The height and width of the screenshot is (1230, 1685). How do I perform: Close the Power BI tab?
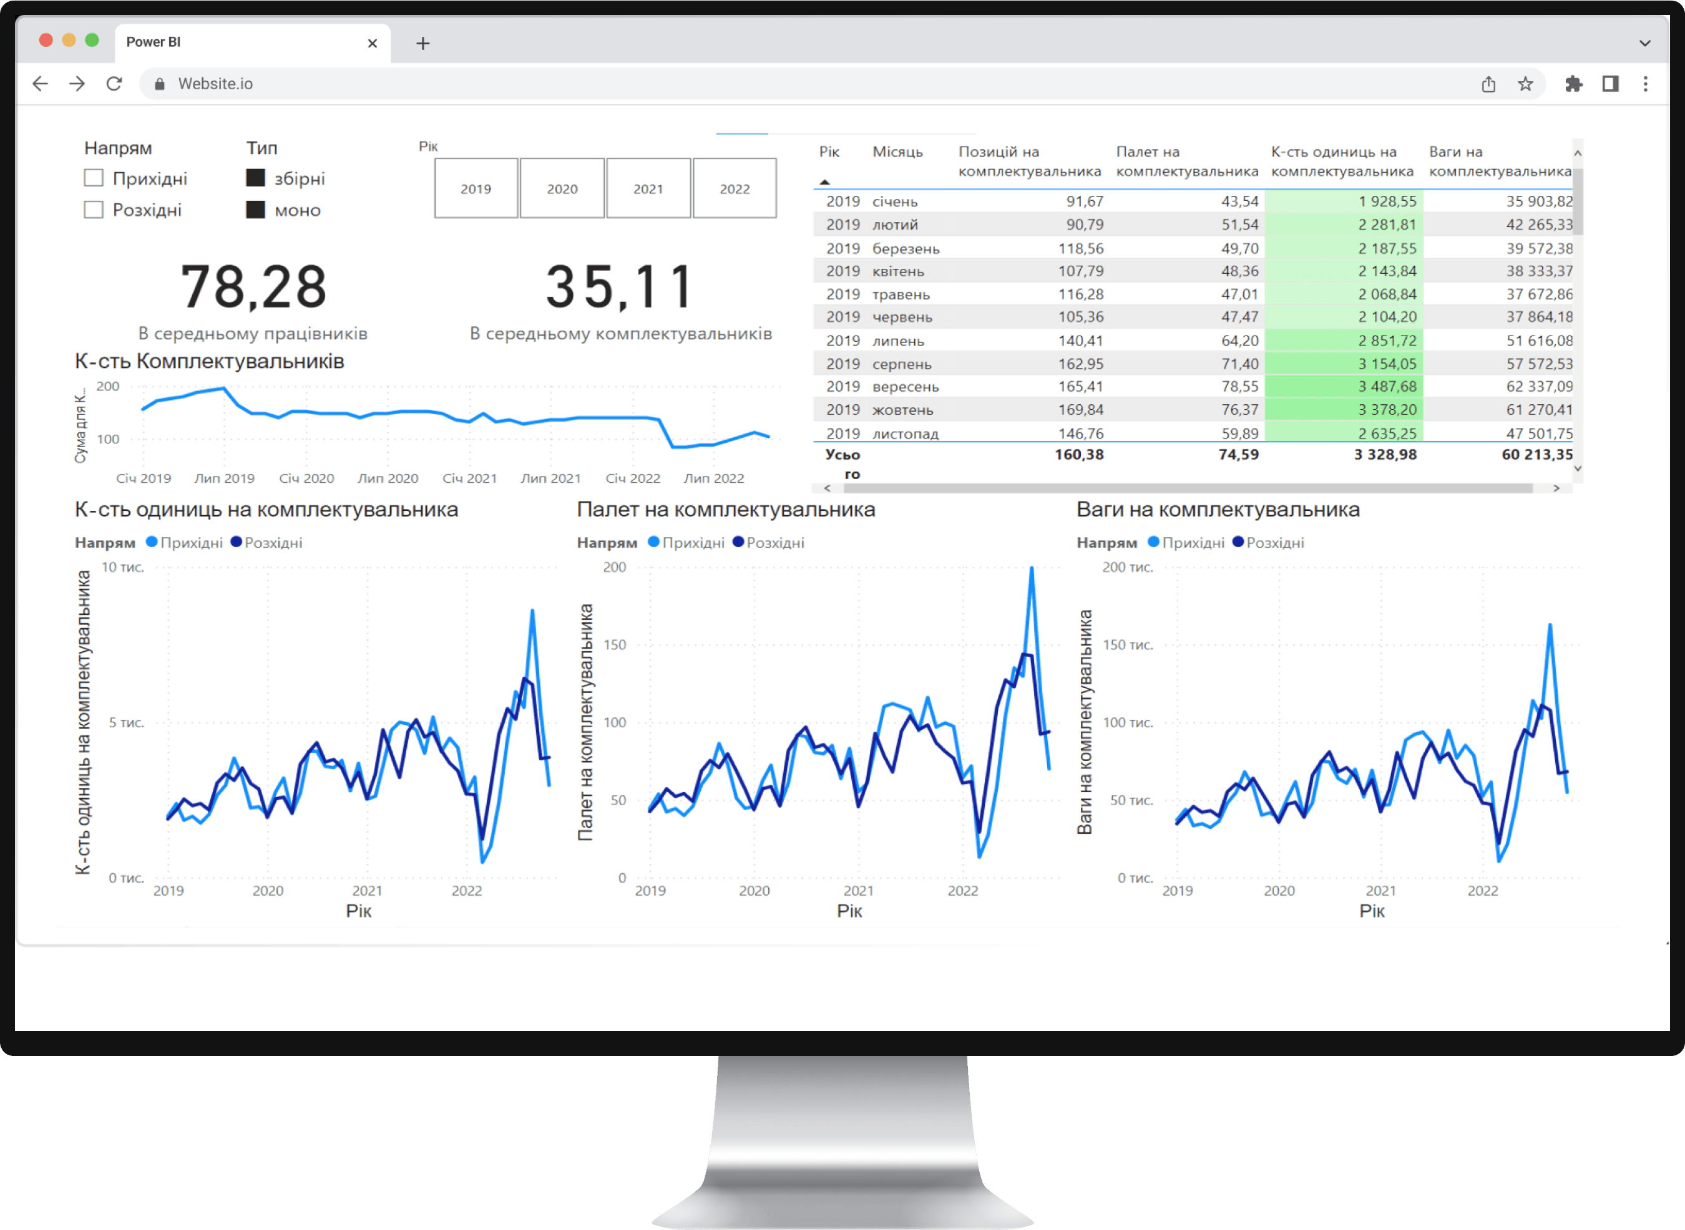click(373, 43)
